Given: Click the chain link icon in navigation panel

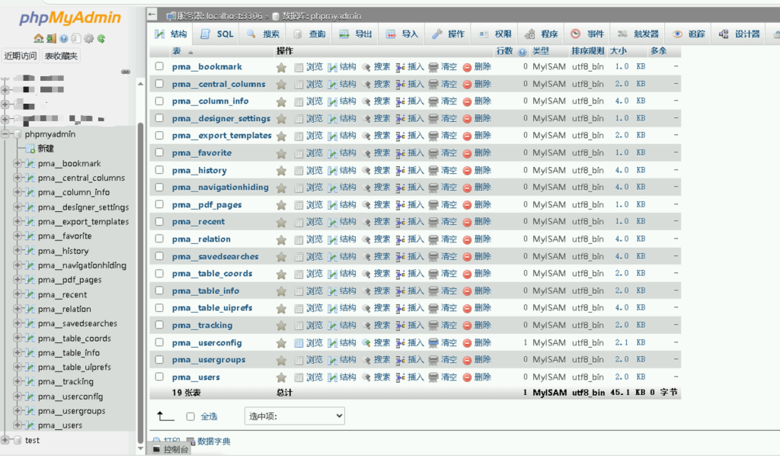Looking at the screenshot, I should tap(126, 72).
